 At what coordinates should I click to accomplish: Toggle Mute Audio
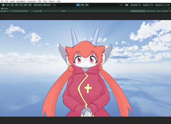pyautogui.click(x=151, y=11)
